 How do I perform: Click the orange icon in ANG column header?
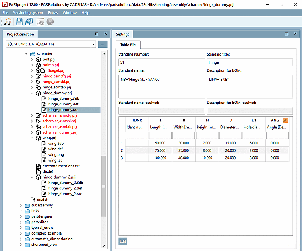[x=285, y=120]
